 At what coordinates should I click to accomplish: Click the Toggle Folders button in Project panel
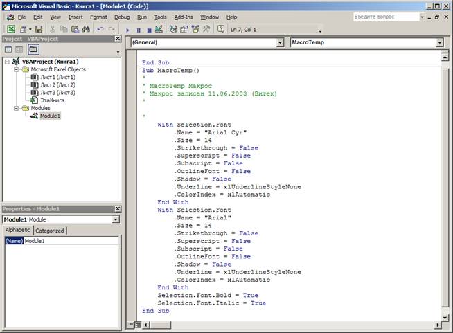pos(33,50)
